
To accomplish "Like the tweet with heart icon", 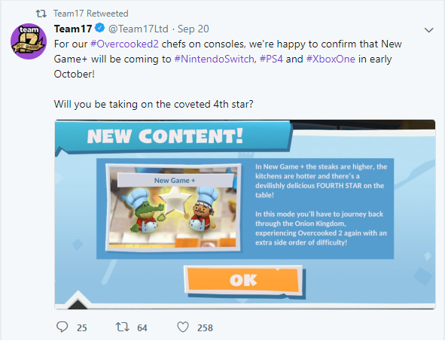I will click(x=183, y=327).
